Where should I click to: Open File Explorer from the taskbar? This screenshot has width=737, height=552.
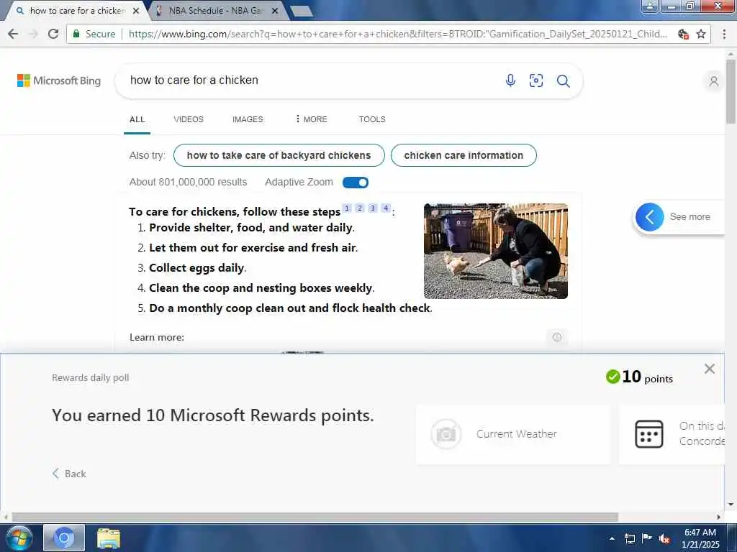[109, 538]
